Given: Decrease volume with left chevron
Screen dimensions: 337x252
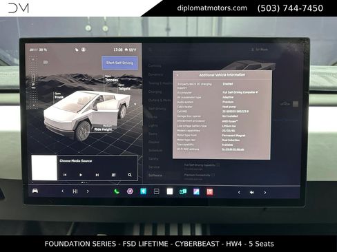Looking at the screenshot, I should (x=239, y=192).
